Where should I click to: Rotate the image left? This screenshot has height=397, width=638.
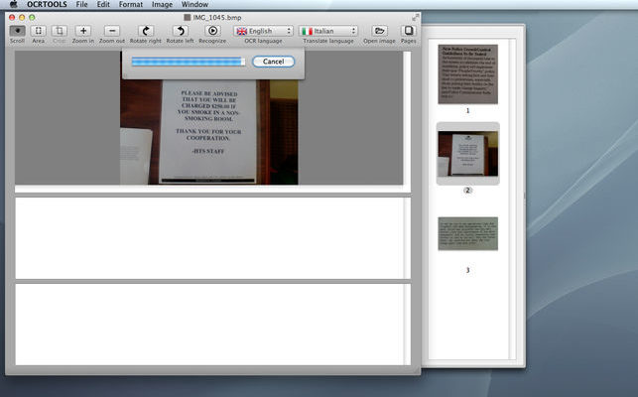click(180, 32)
